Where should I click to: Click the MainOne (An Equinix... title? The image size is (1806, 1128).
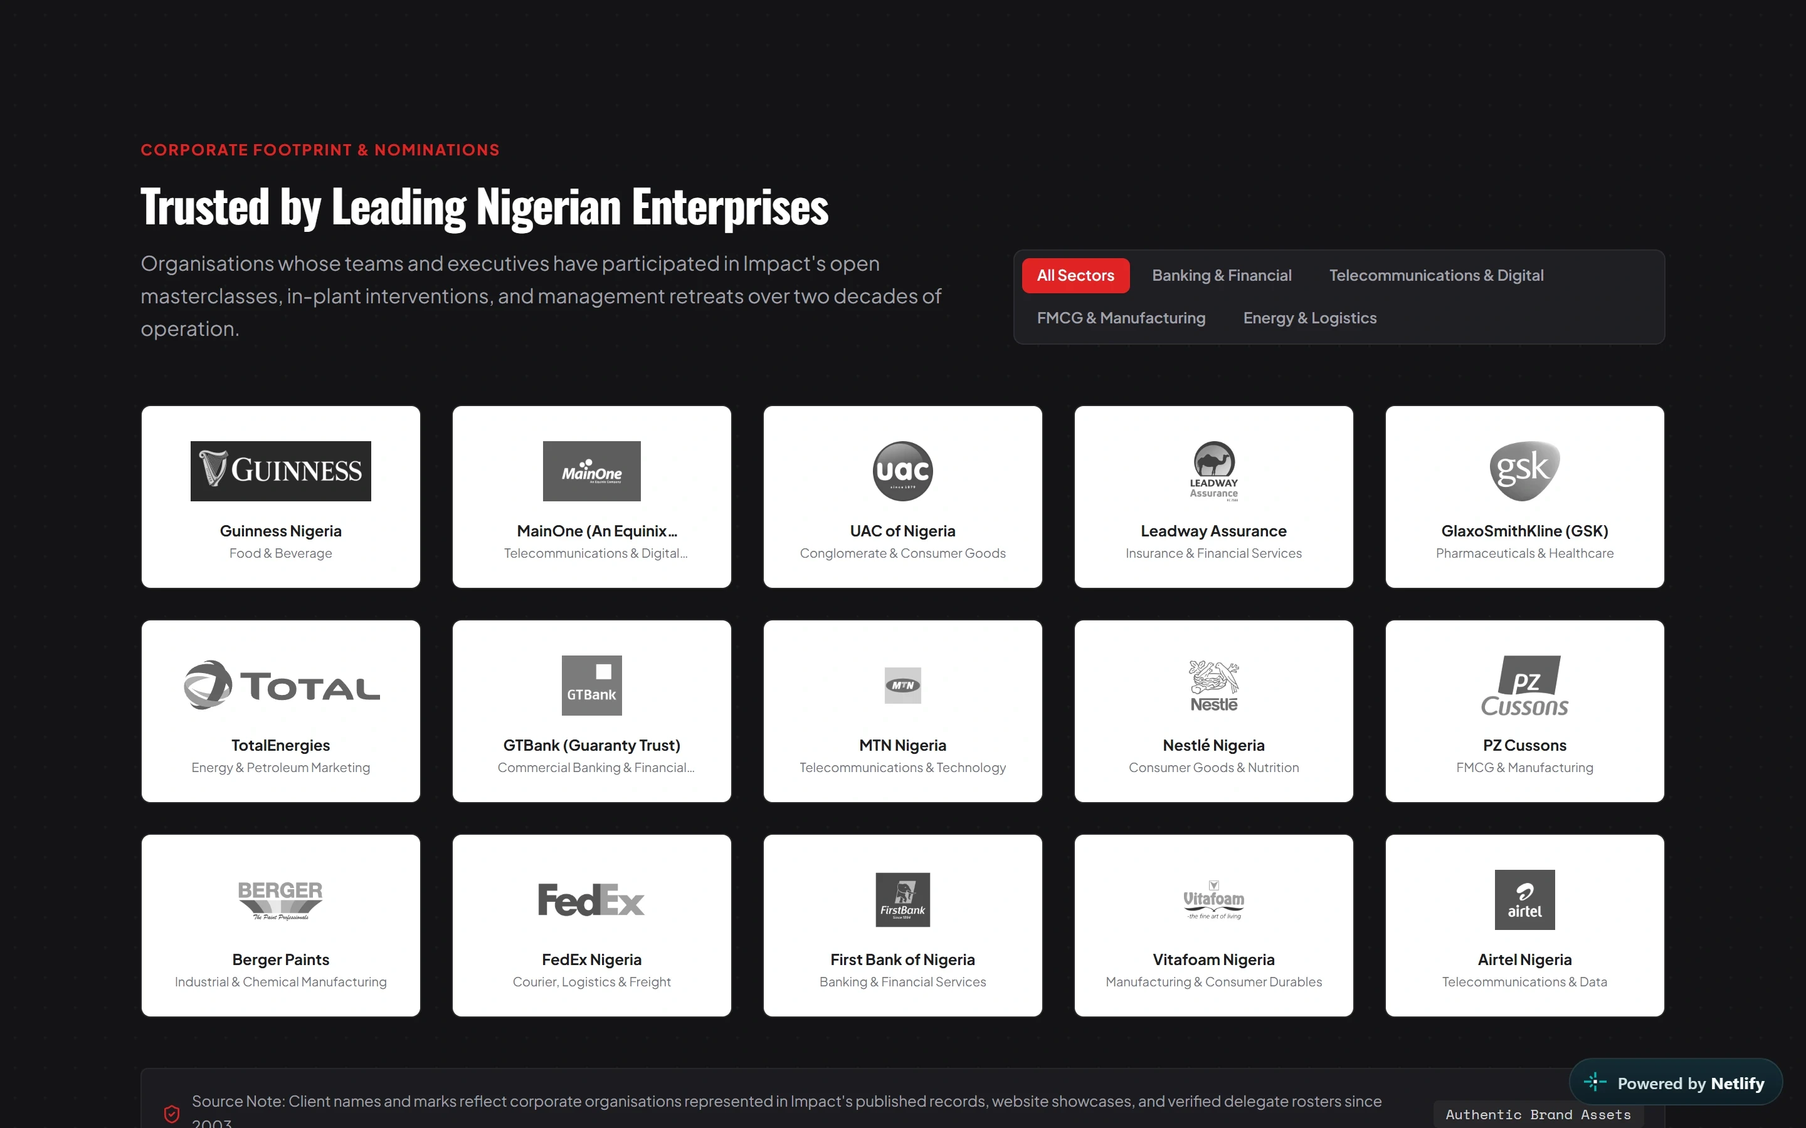[597, 531]
